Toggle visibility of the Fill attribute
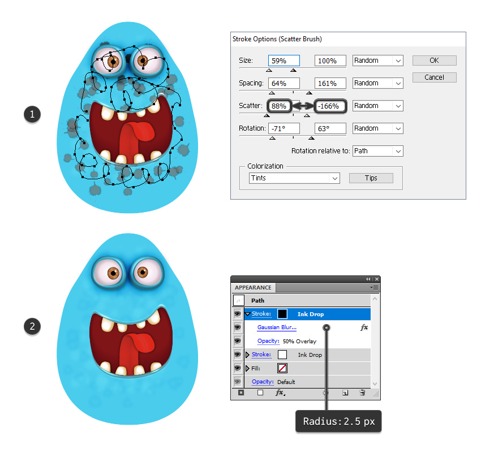Screen dimensions: 481x453 [x=238, y=368]
